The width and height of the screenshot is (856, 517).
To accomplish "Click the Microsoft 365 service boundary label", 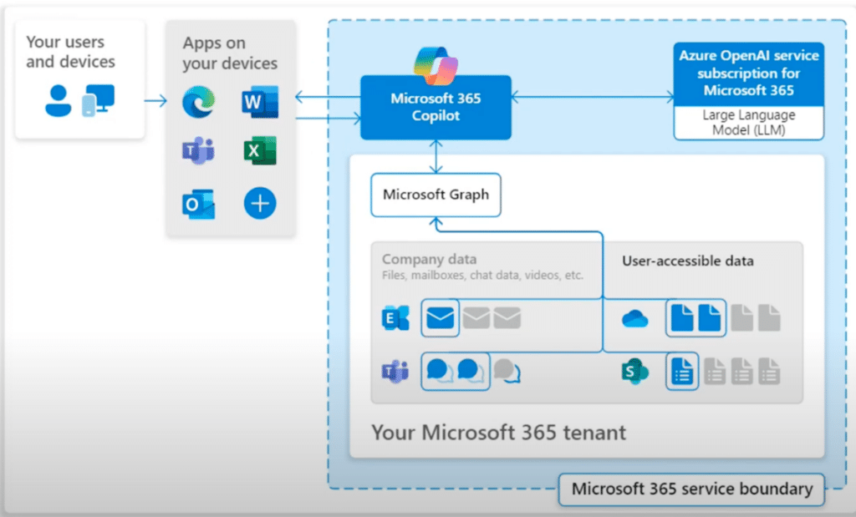I will 691,489.
